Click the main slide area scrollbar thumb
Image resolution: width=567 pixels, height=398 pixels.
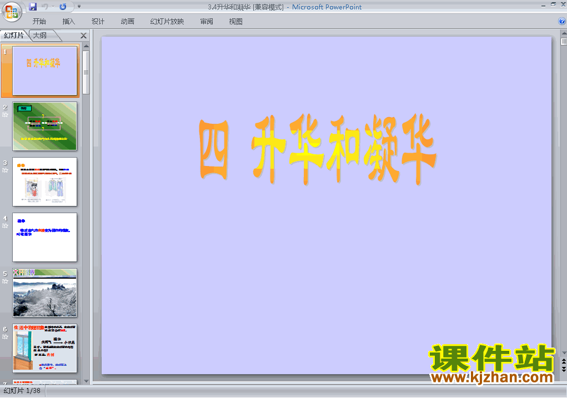point(564,42)
